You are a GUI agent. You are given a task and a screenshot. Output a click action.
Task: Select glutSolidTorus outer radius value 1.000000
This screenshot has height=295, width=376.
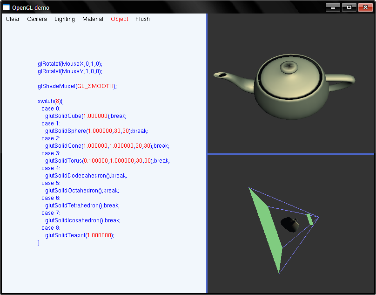[122, 161]
